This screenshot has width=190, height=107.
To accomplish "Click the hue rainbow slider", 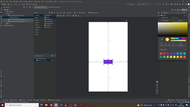I will [178, 38].
